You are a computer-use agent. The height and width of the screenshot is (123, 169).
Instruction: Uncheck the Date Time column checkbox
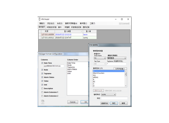coord(42,63)
